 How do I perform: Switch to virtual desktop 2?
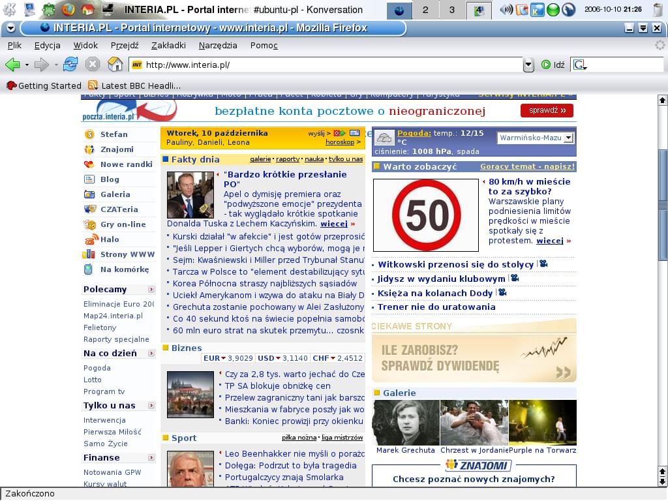425,10
